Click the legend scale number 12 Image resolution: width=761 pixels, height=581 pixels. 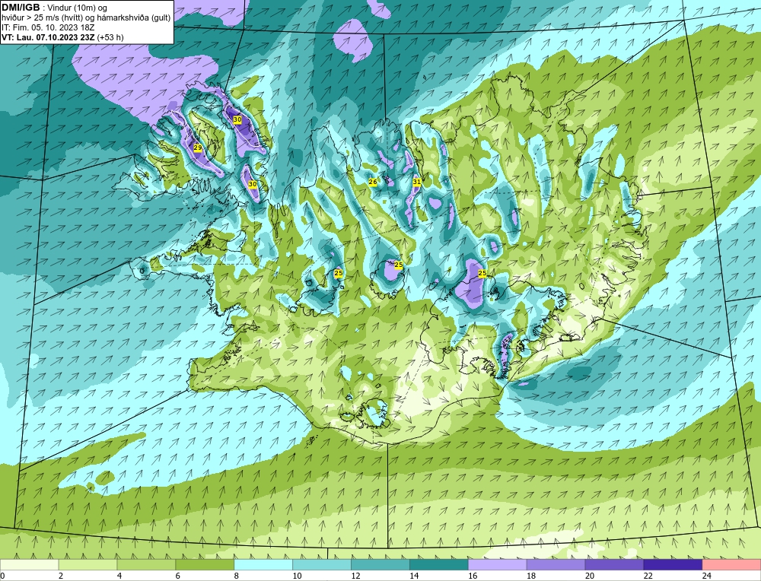[x=355, y=576]
